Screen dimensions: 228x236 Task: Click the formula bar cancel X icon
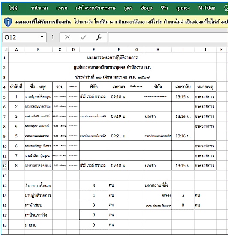click(x=67, y=37)
